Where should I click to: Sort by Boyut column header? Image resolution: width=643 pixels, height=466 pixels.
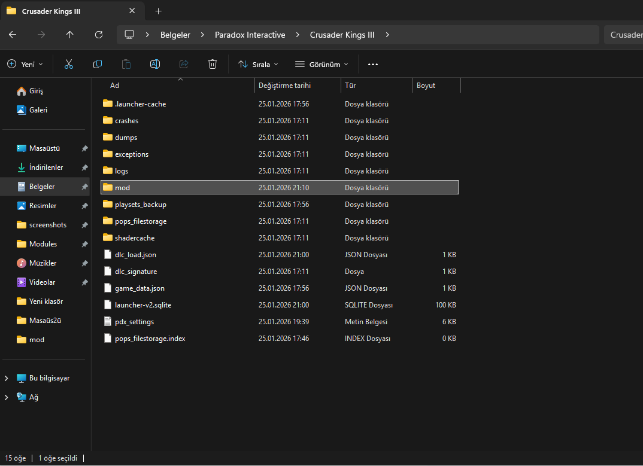(436, 86)
